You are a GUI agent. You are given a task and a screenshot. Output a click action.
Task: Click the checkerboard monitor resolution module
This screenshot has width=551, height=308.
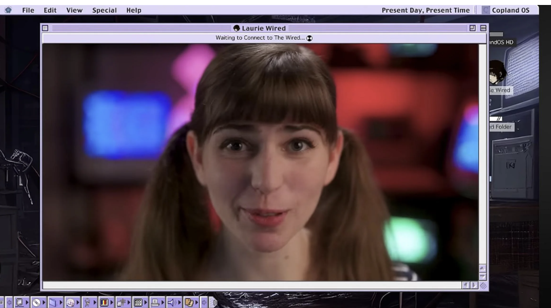coord(138,302)
